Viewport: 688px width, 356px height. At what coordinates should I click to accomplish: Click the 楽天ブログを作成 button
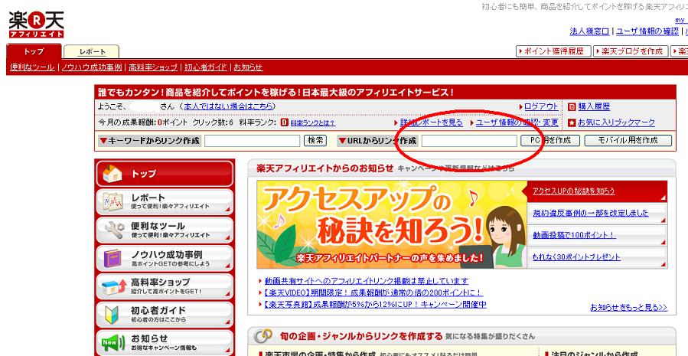pos(631,51)
